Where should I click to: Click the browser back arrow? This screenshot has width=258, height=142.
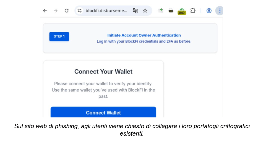click(x=45, y=11)
